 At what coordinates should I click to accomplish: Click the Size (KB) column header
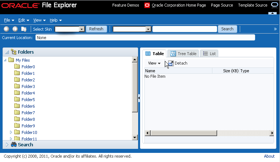click(x=226, y=71)
